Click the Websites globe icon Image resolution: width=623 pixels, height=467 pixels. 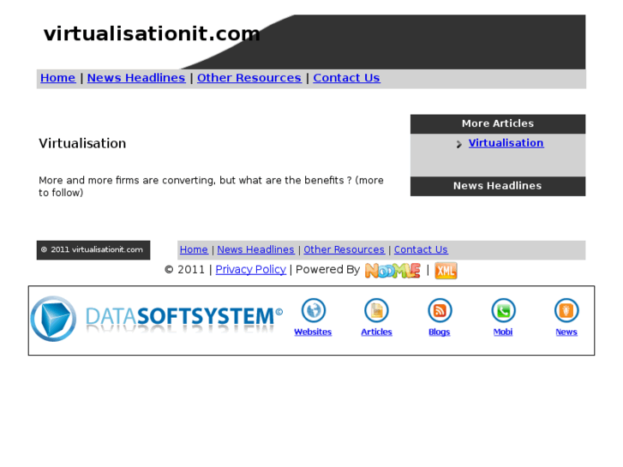tap(313, 310)
